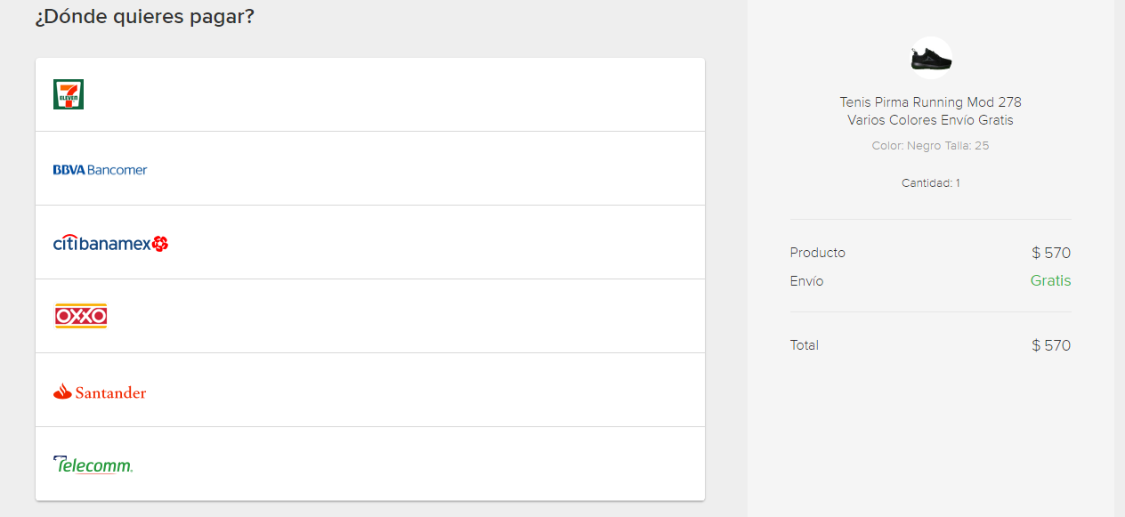Click the 'Tenis Pirma Running Mod 278' title

tap(930, 102)
